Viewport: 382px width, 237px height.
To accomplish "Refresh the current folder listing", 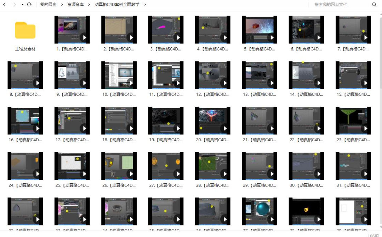I will (x=29, y=4).
